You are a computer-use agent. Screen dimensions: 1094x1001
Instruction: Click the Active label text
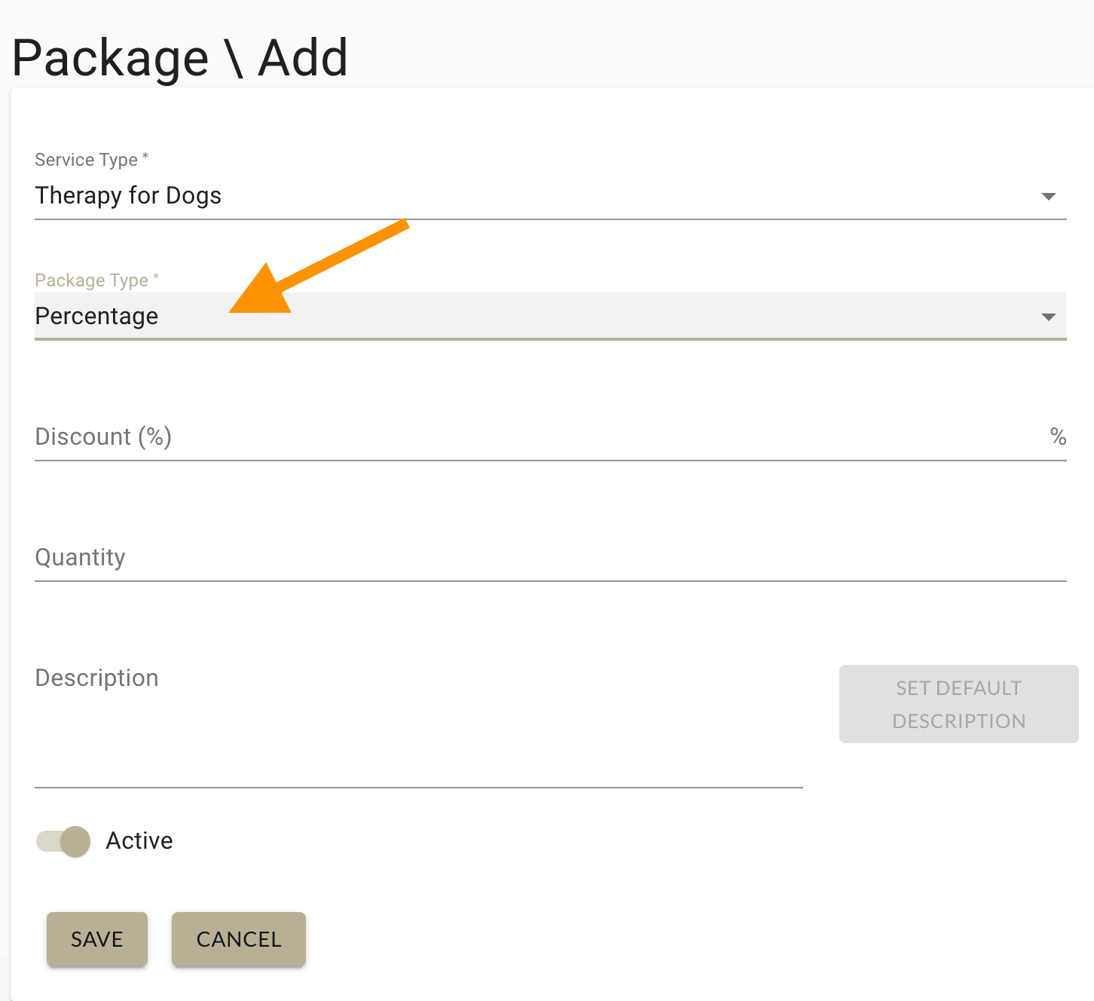pos(139,840)
